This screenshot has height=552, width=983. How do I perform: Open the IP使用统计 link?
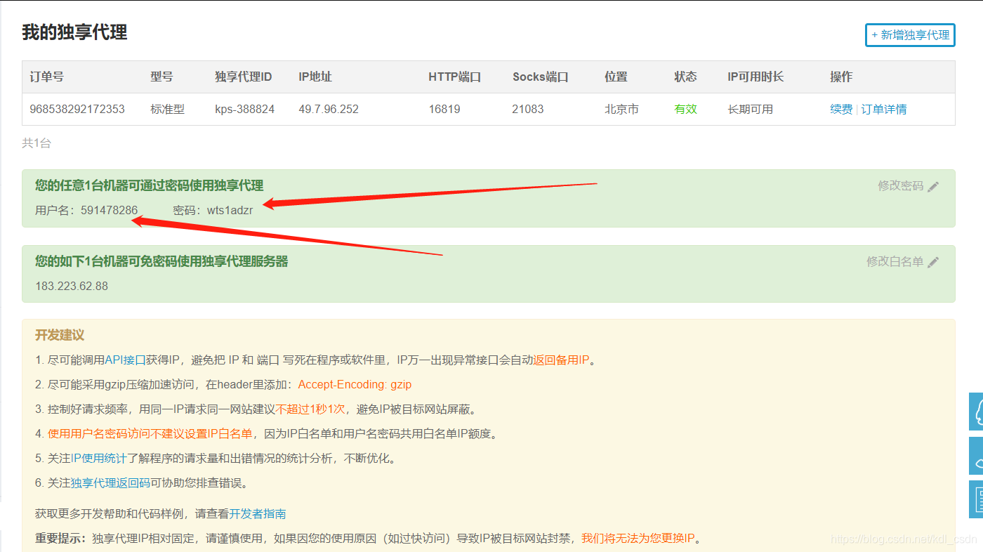pyautogui.click(x=99, y=459)
